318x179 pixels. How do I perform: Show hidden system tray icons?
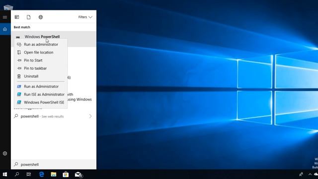(310, 175)
